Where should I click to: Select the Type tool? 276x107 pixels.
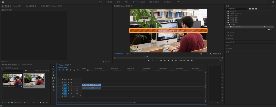point(53,89)
